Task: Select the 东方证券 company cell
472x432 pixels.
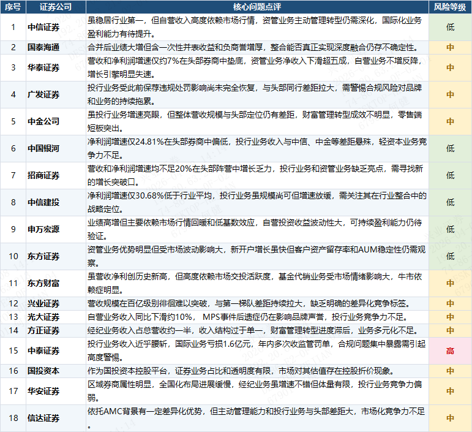Action: click(x=56, y=256)
